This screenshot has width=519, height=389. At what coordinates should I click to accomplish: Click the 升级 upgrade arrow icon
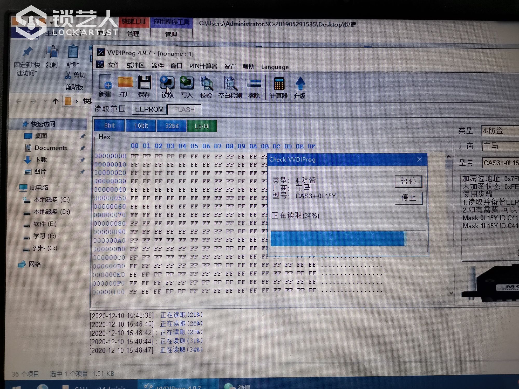point(300,88)
